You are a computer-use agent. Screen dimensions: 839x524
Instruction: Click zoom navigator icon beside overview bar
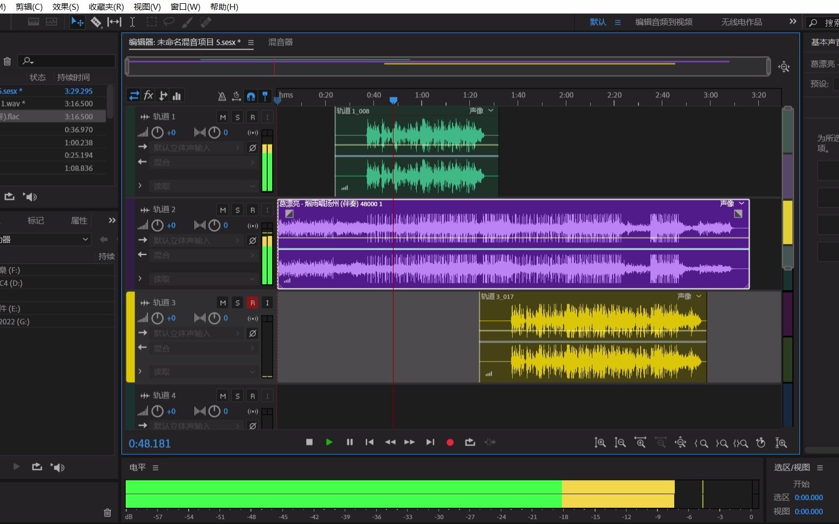pyautogui.click(x=784, y=67)
